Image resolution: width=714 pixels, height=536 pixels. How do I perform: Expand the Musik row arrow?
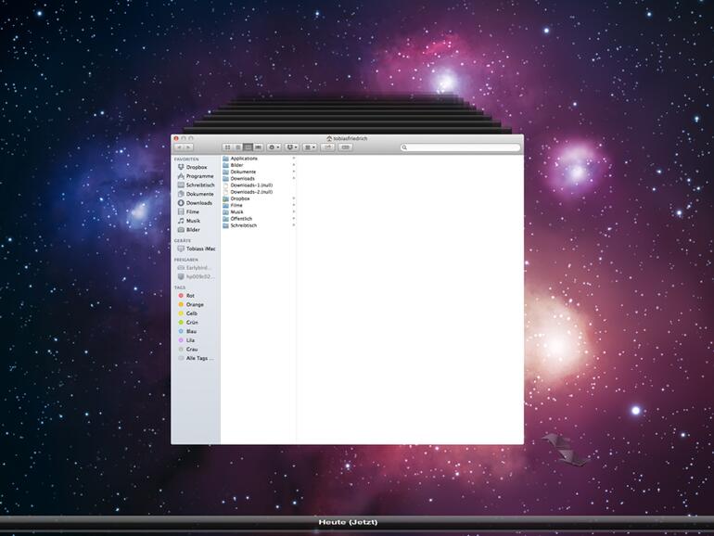(x=294, y=212)
